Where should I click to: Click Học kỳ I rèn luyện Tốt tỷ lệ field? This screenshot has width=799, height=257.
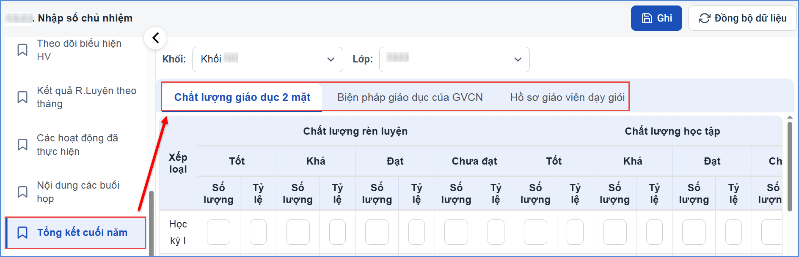pos(258,232)
